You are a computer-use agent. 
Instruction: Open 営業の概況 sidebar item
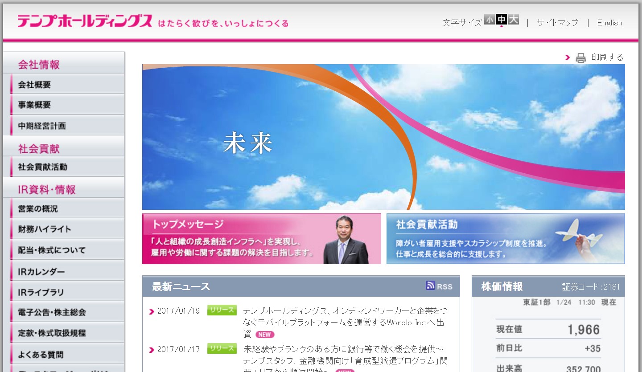(x=67, y=208)
